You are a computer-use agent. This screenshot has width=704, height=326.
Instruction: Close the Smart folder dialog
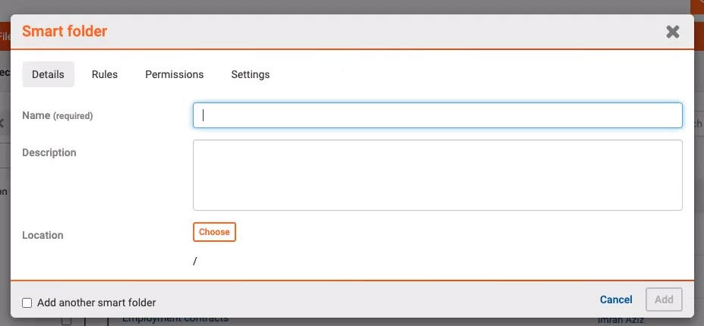(672, 32)
